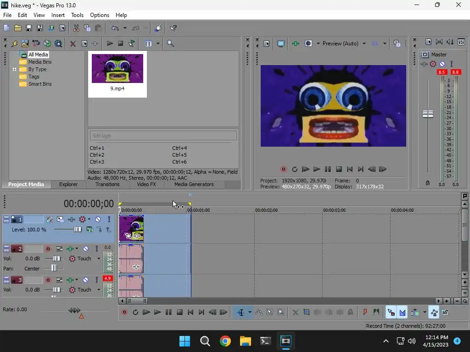Open the Windows Start menu
The width and height of the screenshot is (470, 352).
(185, 341)
